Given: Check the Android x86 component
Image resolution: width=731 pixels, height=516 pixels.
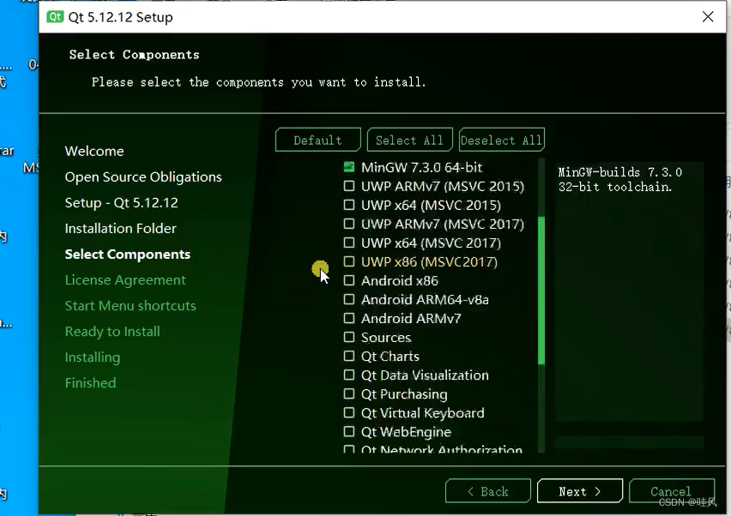Looking at the screenshot, I should tap(348, 280).
